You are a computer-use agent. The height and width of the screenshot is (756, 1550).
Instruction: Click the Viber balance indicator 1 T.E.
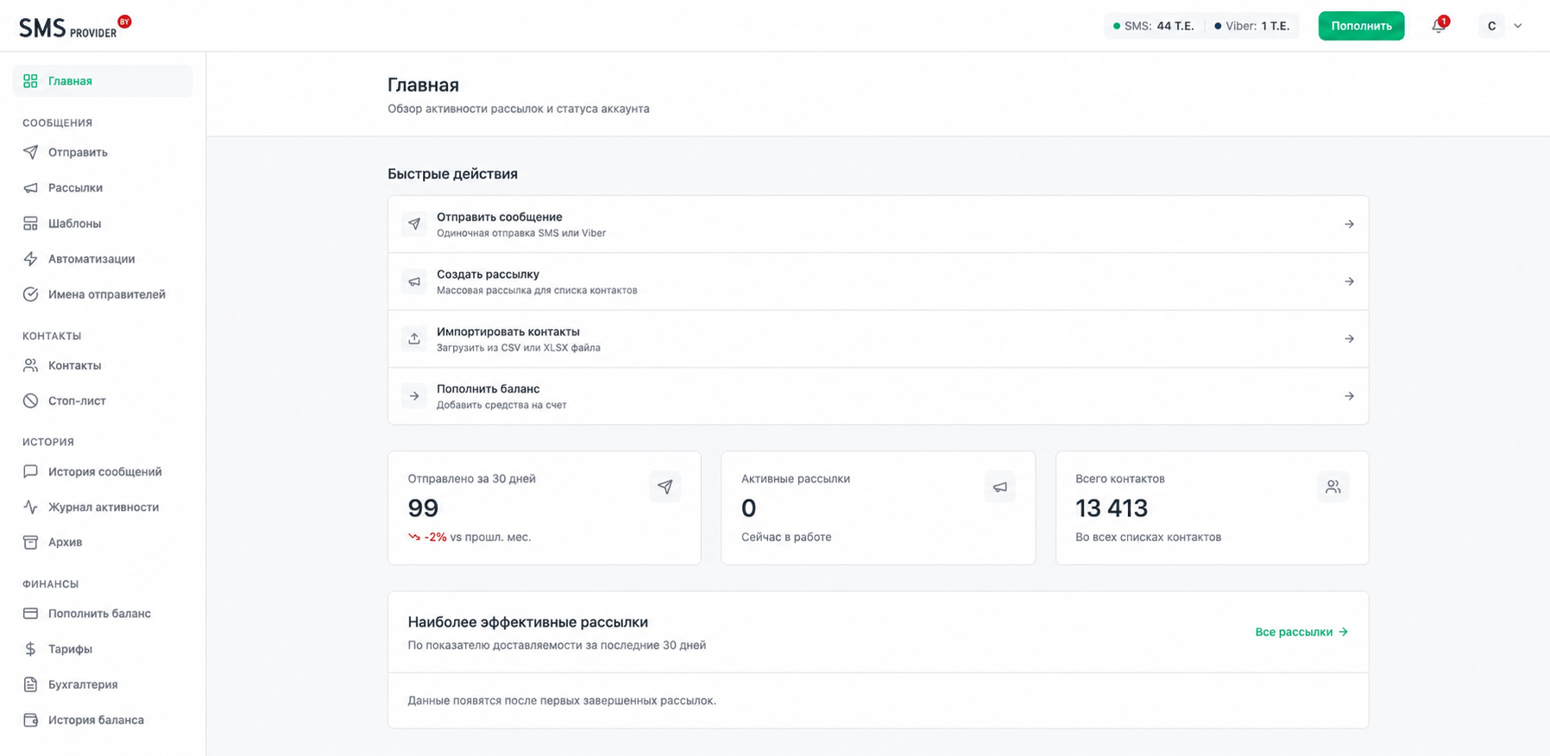click(1252, 26)
